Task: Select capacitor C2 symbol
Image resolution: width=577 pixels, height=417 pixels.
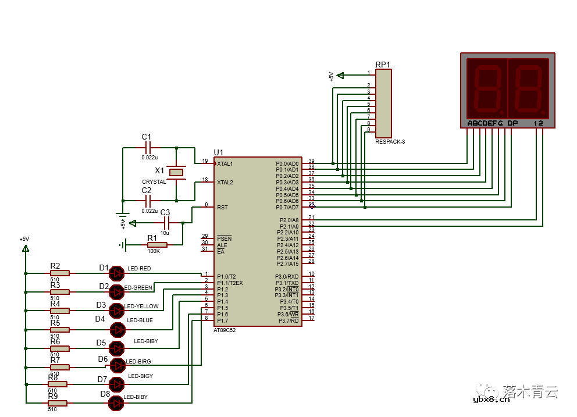Action: [147, 201]
